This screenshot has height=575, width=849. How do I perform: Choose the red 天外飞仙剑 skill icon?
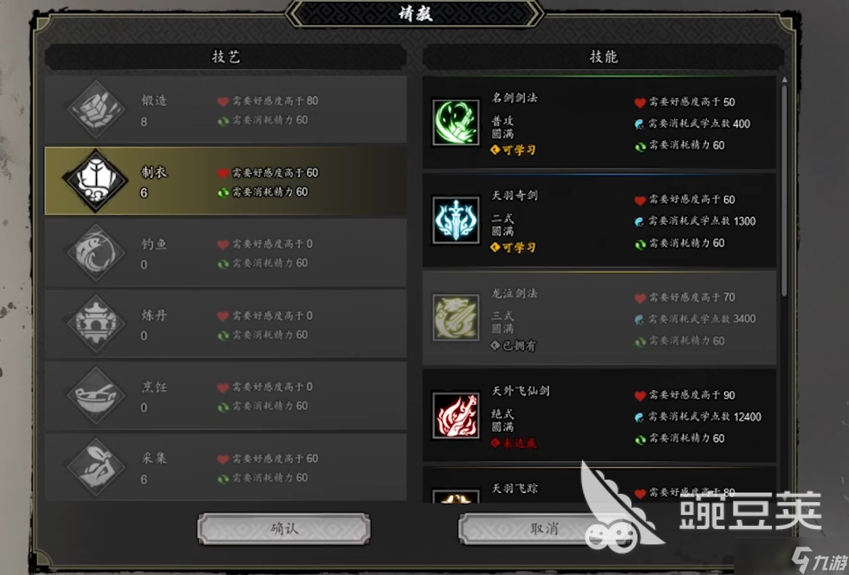(x=456, y=415)
